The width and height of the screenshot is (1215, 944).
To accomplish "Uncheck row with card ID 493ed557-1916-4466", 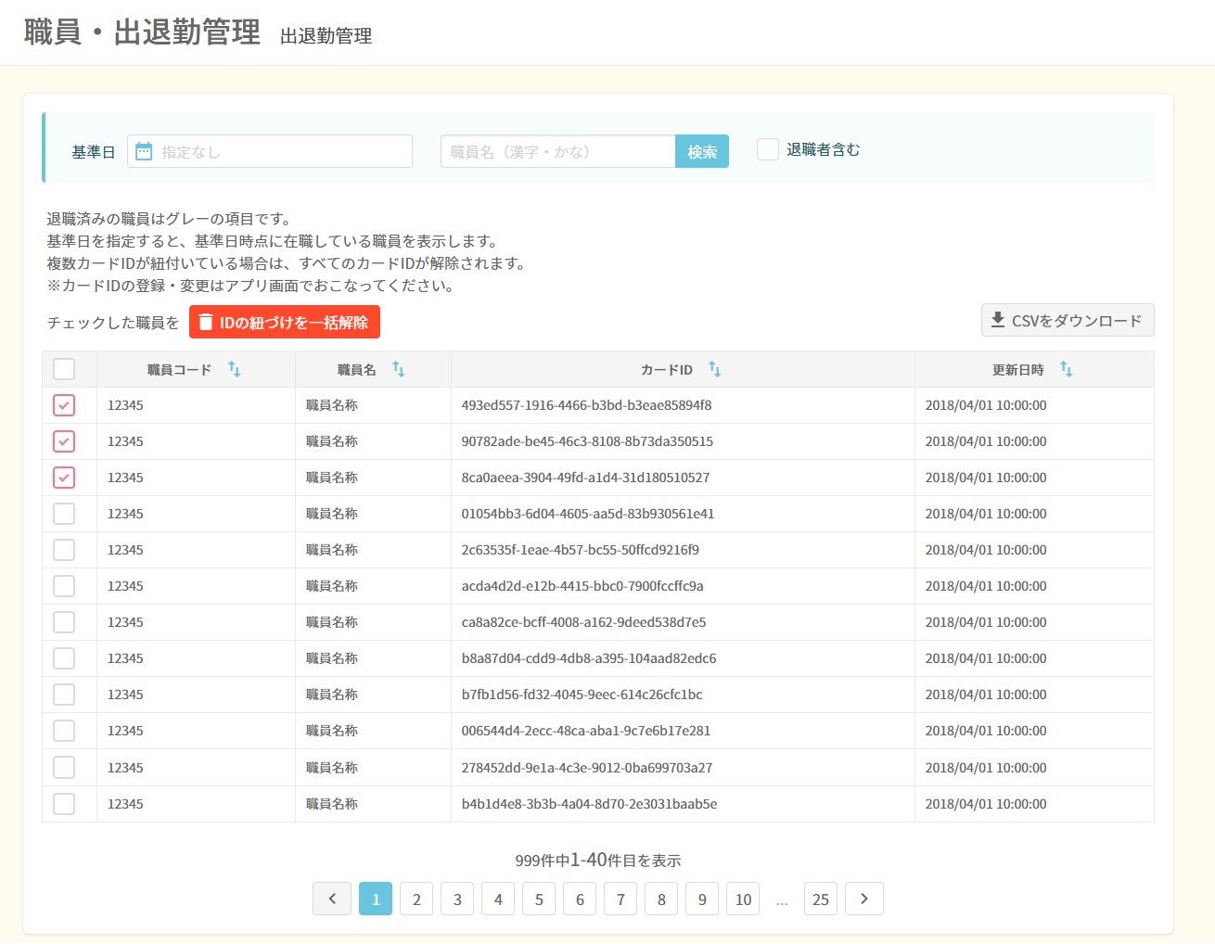I will pos(64,405).
